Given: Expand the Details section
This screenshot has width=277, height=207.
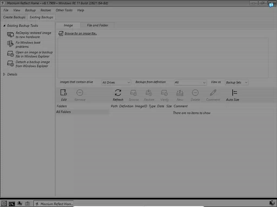Looking at the screenshot, I should pos(4,74).
